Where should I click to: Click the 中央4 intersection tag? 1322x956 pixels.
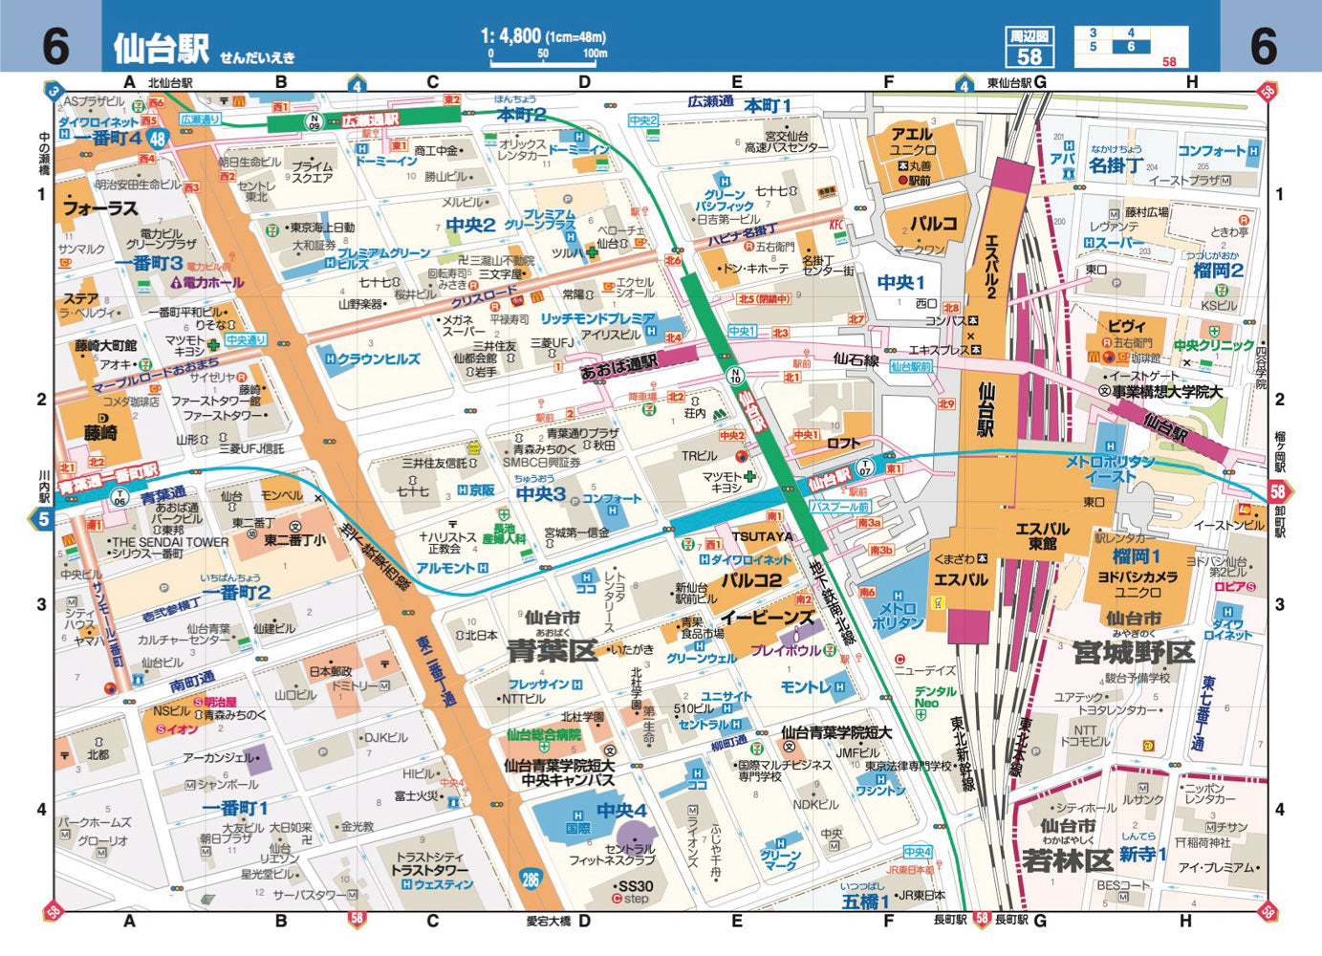(918, 852)
